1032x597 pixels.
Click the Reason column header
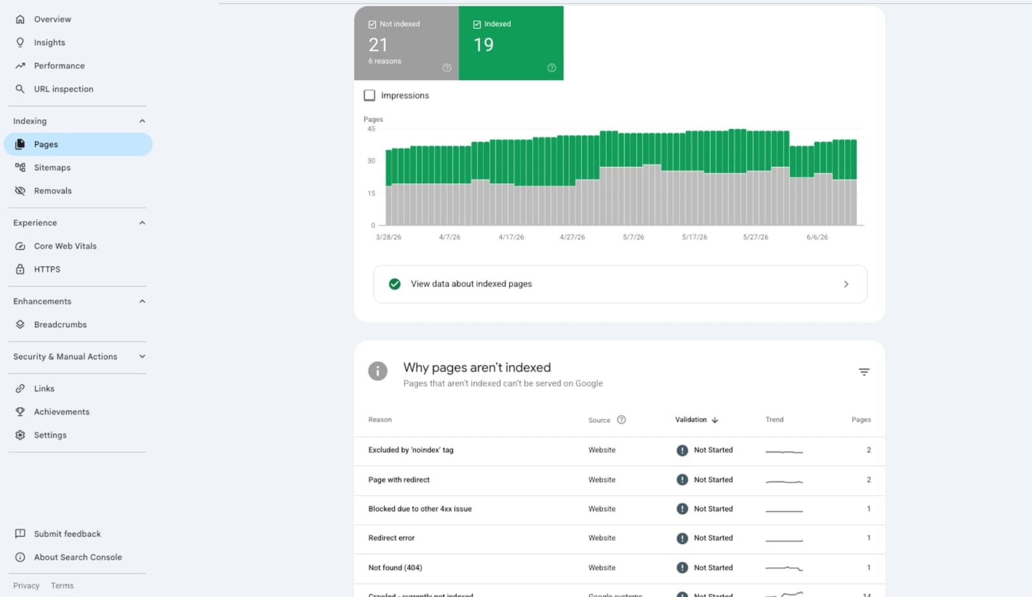(380, 420)
